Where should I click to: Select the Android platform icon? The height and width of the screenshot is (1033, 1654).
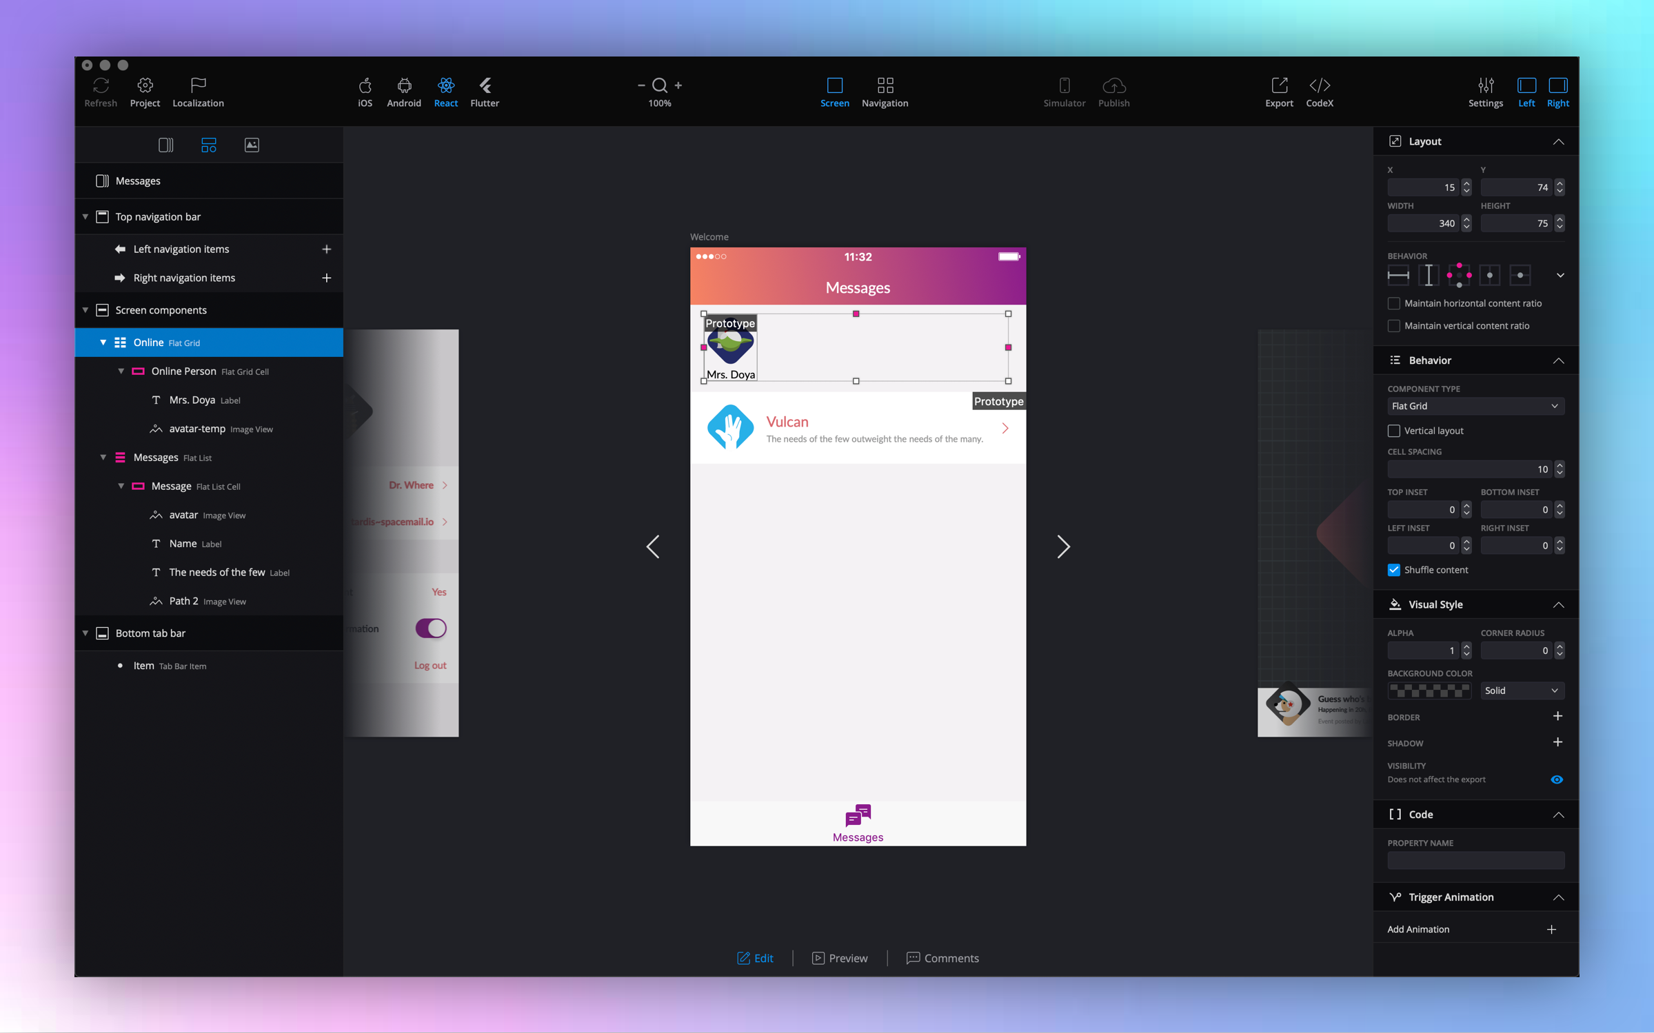(404, 85)
